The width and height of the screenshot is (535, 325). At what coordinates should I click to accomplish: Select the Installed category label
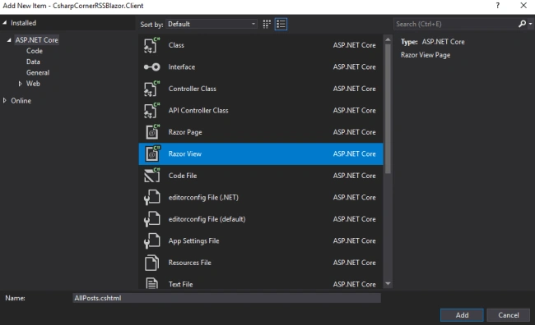(23, 23)
